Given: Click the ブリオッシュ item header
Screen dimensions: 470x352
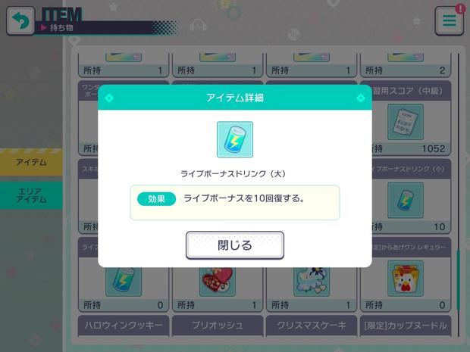Looking at the screenshot, I should point(218,326).
